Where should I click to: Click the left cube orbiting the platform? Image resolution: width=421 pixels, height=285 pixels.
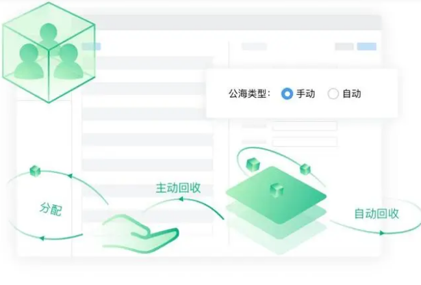[253, 164]
